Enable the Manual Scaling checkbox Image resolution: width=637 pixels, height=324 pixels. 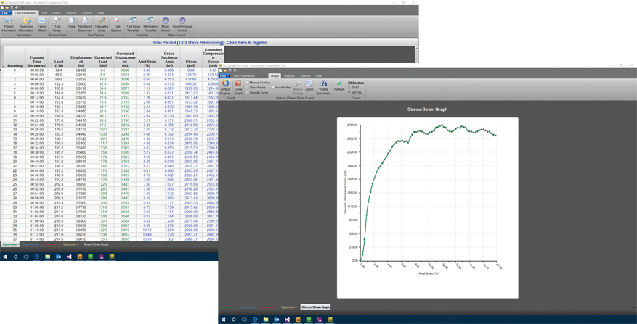(248, 83)
